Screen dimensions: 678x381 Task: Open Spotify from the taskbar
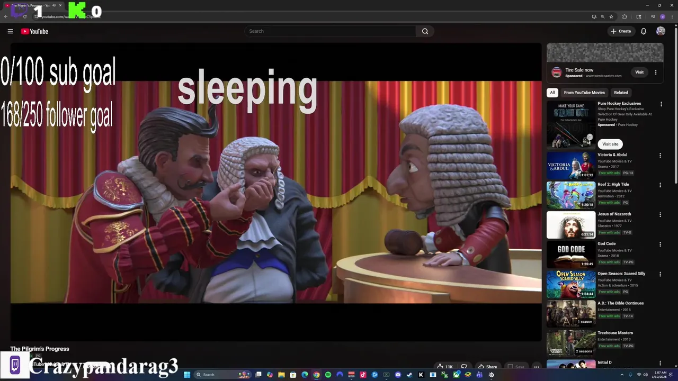click(x=328, y=375)
